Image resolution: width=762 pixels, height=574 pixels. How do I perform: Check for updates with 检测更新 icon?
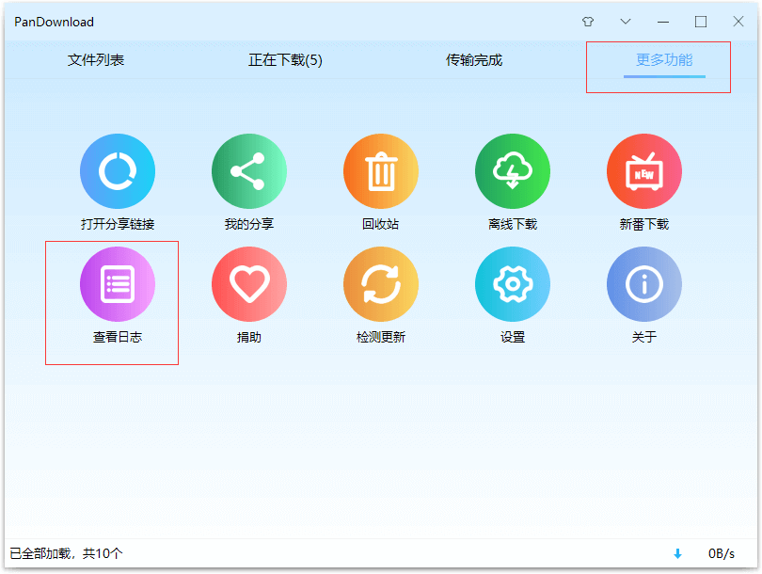[381, 284]
